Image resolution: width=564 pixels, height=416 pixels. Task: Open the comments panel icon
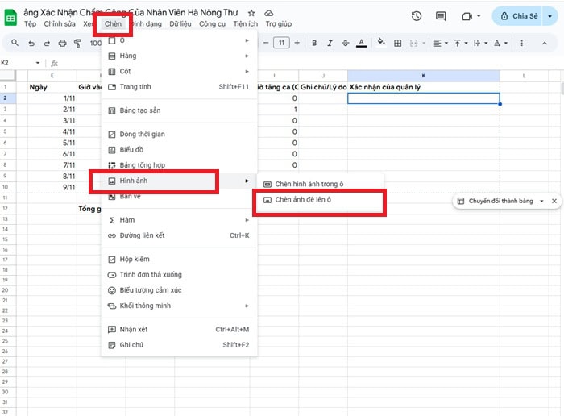point(442,16)
